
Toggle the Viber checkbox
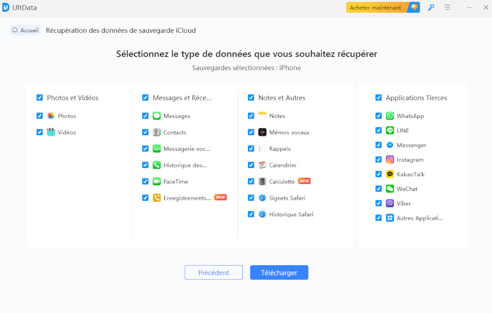pyautogui.click(x=379, y=203)
